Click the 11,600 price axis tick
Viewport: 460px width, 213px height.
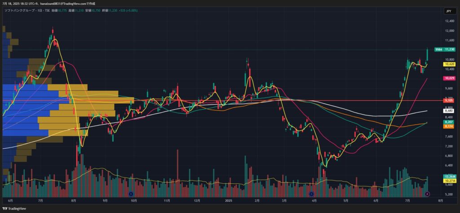point(449,40)
